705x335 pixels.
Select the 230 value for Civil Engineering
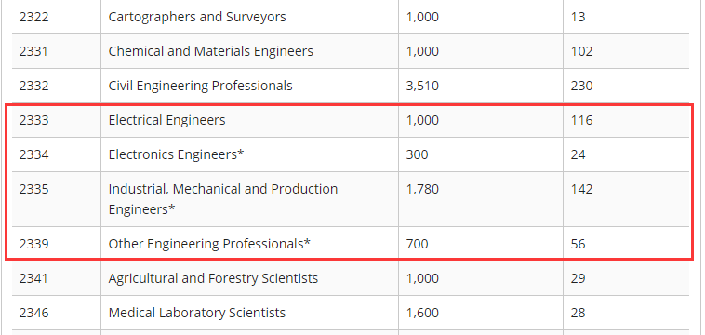coord(582,86)
